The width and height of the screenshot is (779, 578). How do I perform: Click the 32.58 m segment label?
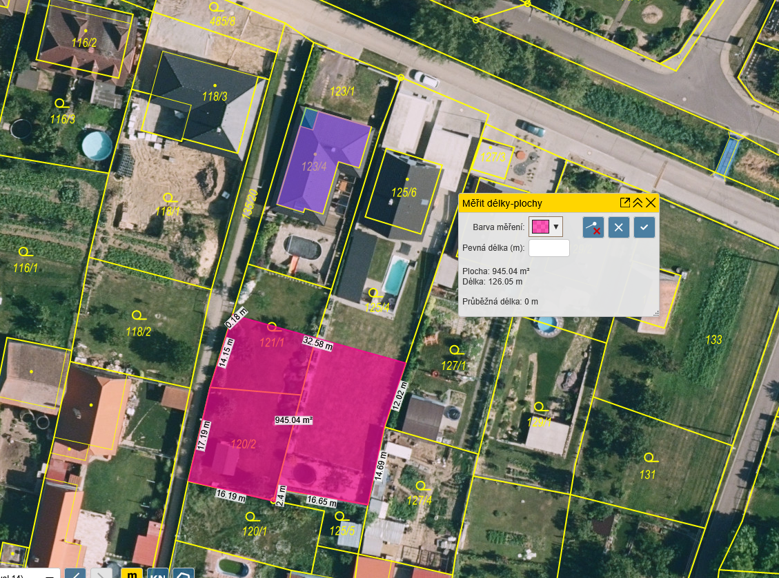[x=317, y=343]
